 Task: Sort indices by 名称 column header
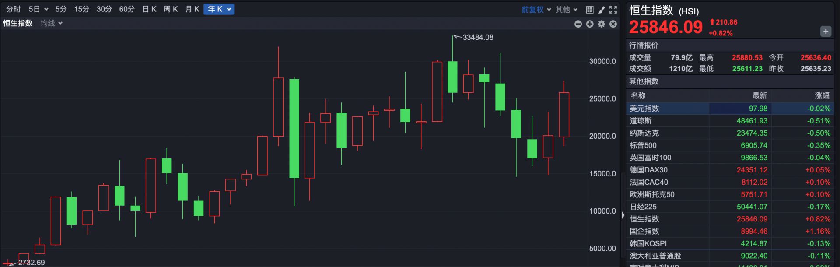click(638, 95)
